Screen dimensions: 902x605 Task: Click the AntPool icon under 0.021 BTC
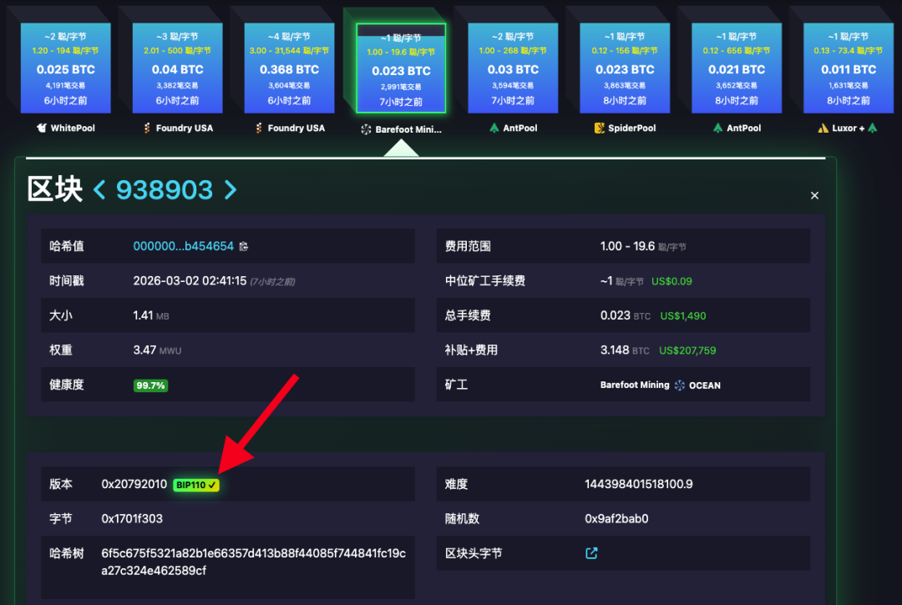[717, 128]
